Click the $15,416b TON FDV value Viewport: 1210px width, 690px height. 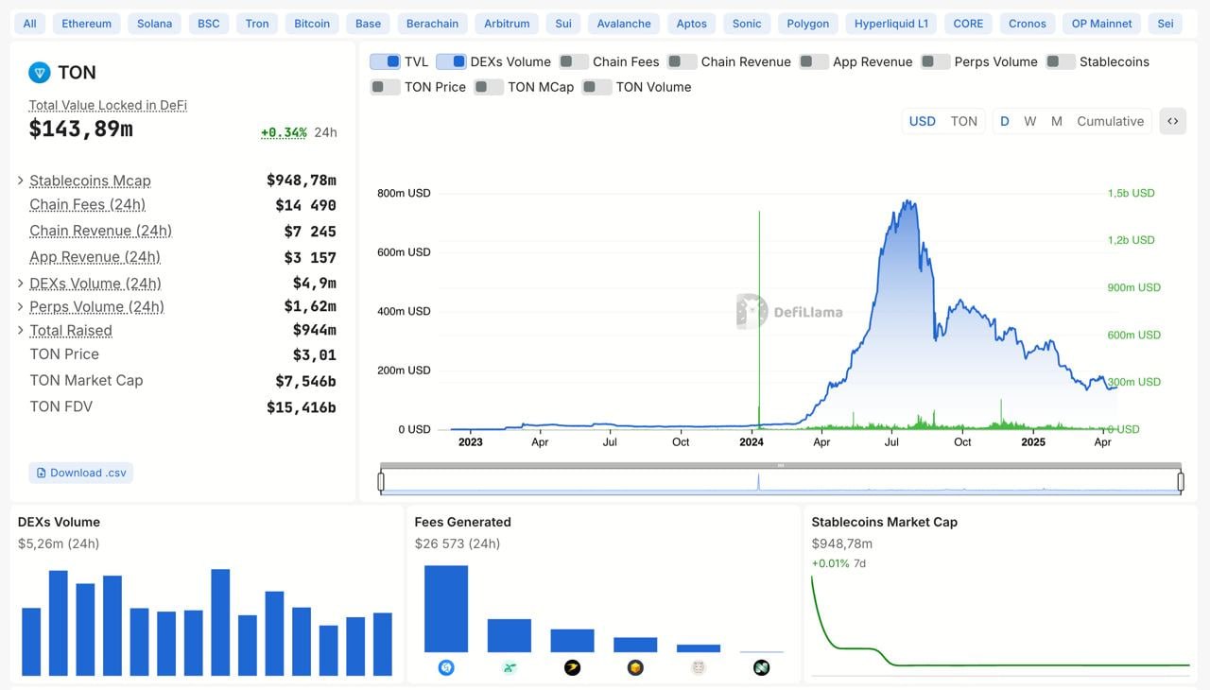click(x=302, y=407)
